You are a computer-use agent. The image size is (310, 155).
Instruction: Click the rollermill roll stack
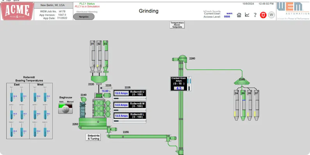[99, 108]
